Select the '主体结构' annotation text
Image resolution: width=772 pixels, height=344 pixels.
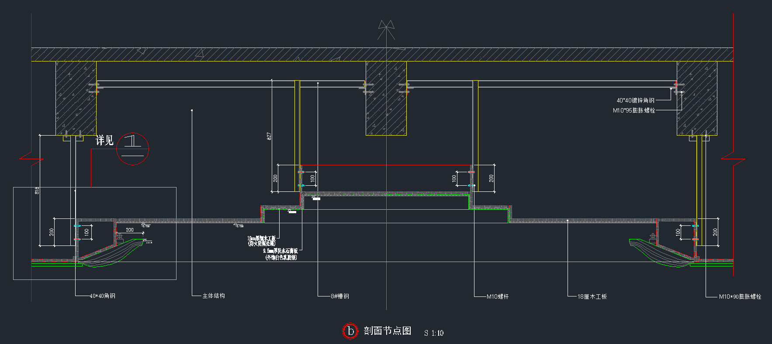coord(214,296)
